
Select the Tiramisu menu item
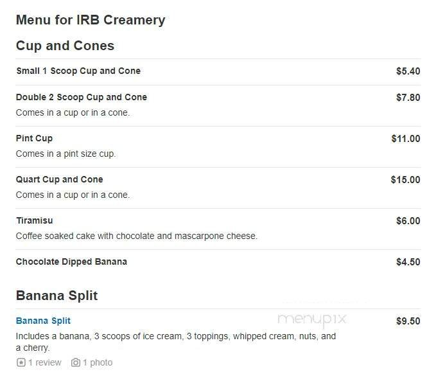(35, 220)
